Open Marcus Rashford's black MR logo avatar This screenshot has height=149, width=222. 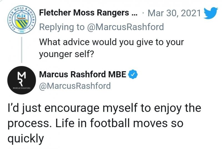(x=18, y=80)
